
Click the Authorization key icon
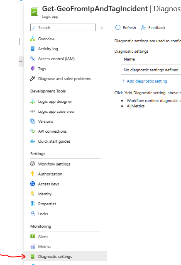point(32,174)
